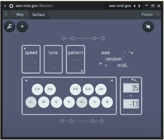Viewport: 164px width, 140px height.
Task: Toggle the C# note button
Action: (x=37, y=89)
